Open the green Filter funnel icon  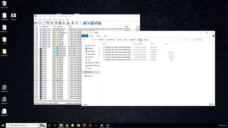(56, 23)
